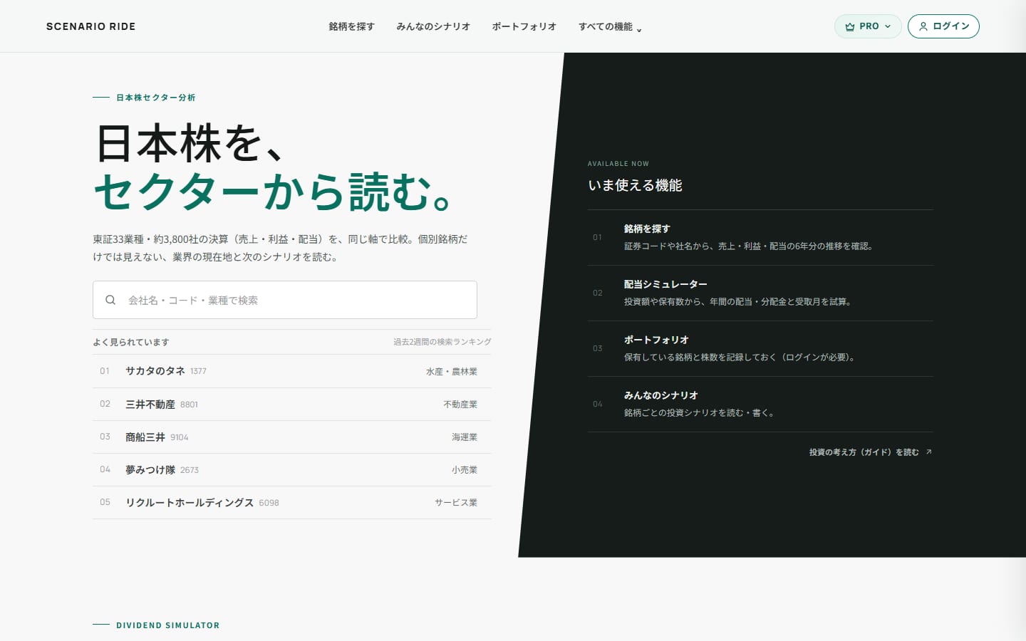Screen dimensions: 1026x641
Task: Click the サービス業 sector label
Action: [x=456, y=502]
